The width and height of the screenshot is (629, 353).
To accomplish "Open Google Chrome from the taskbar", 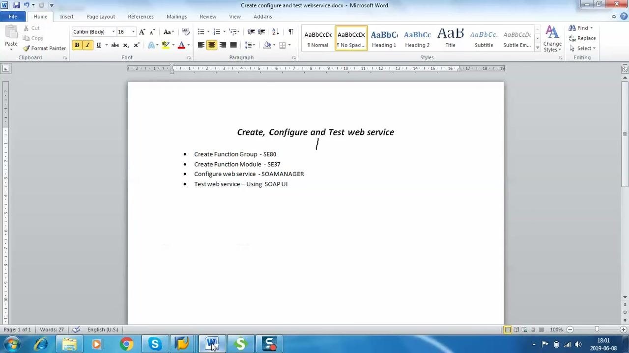I will pos(126,344).
